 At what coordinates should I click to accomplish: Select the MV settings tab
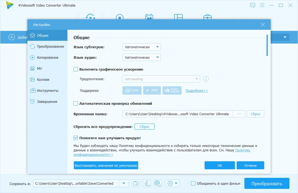tap(47, 68)
